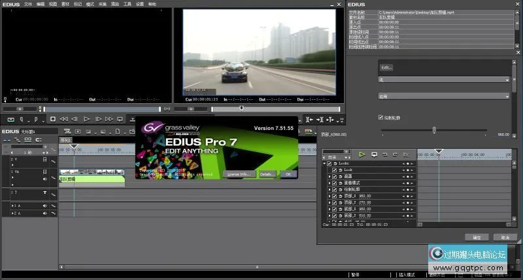The image size is (523, 280).
Task: Click the Fast Forward button in player controls
Action: point(109,119)
